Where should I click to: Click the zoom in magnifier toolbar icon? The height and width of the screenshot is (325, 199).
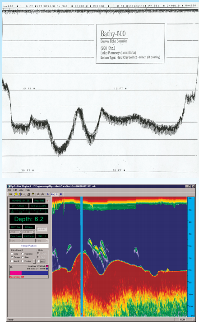pos(16,194)
